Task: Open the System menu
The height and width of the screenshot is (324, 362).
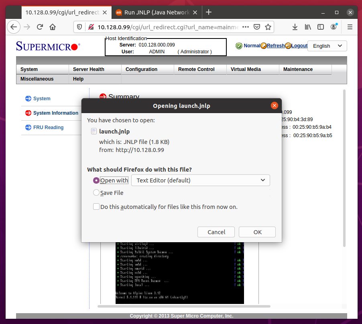Action: coord(43,69)
